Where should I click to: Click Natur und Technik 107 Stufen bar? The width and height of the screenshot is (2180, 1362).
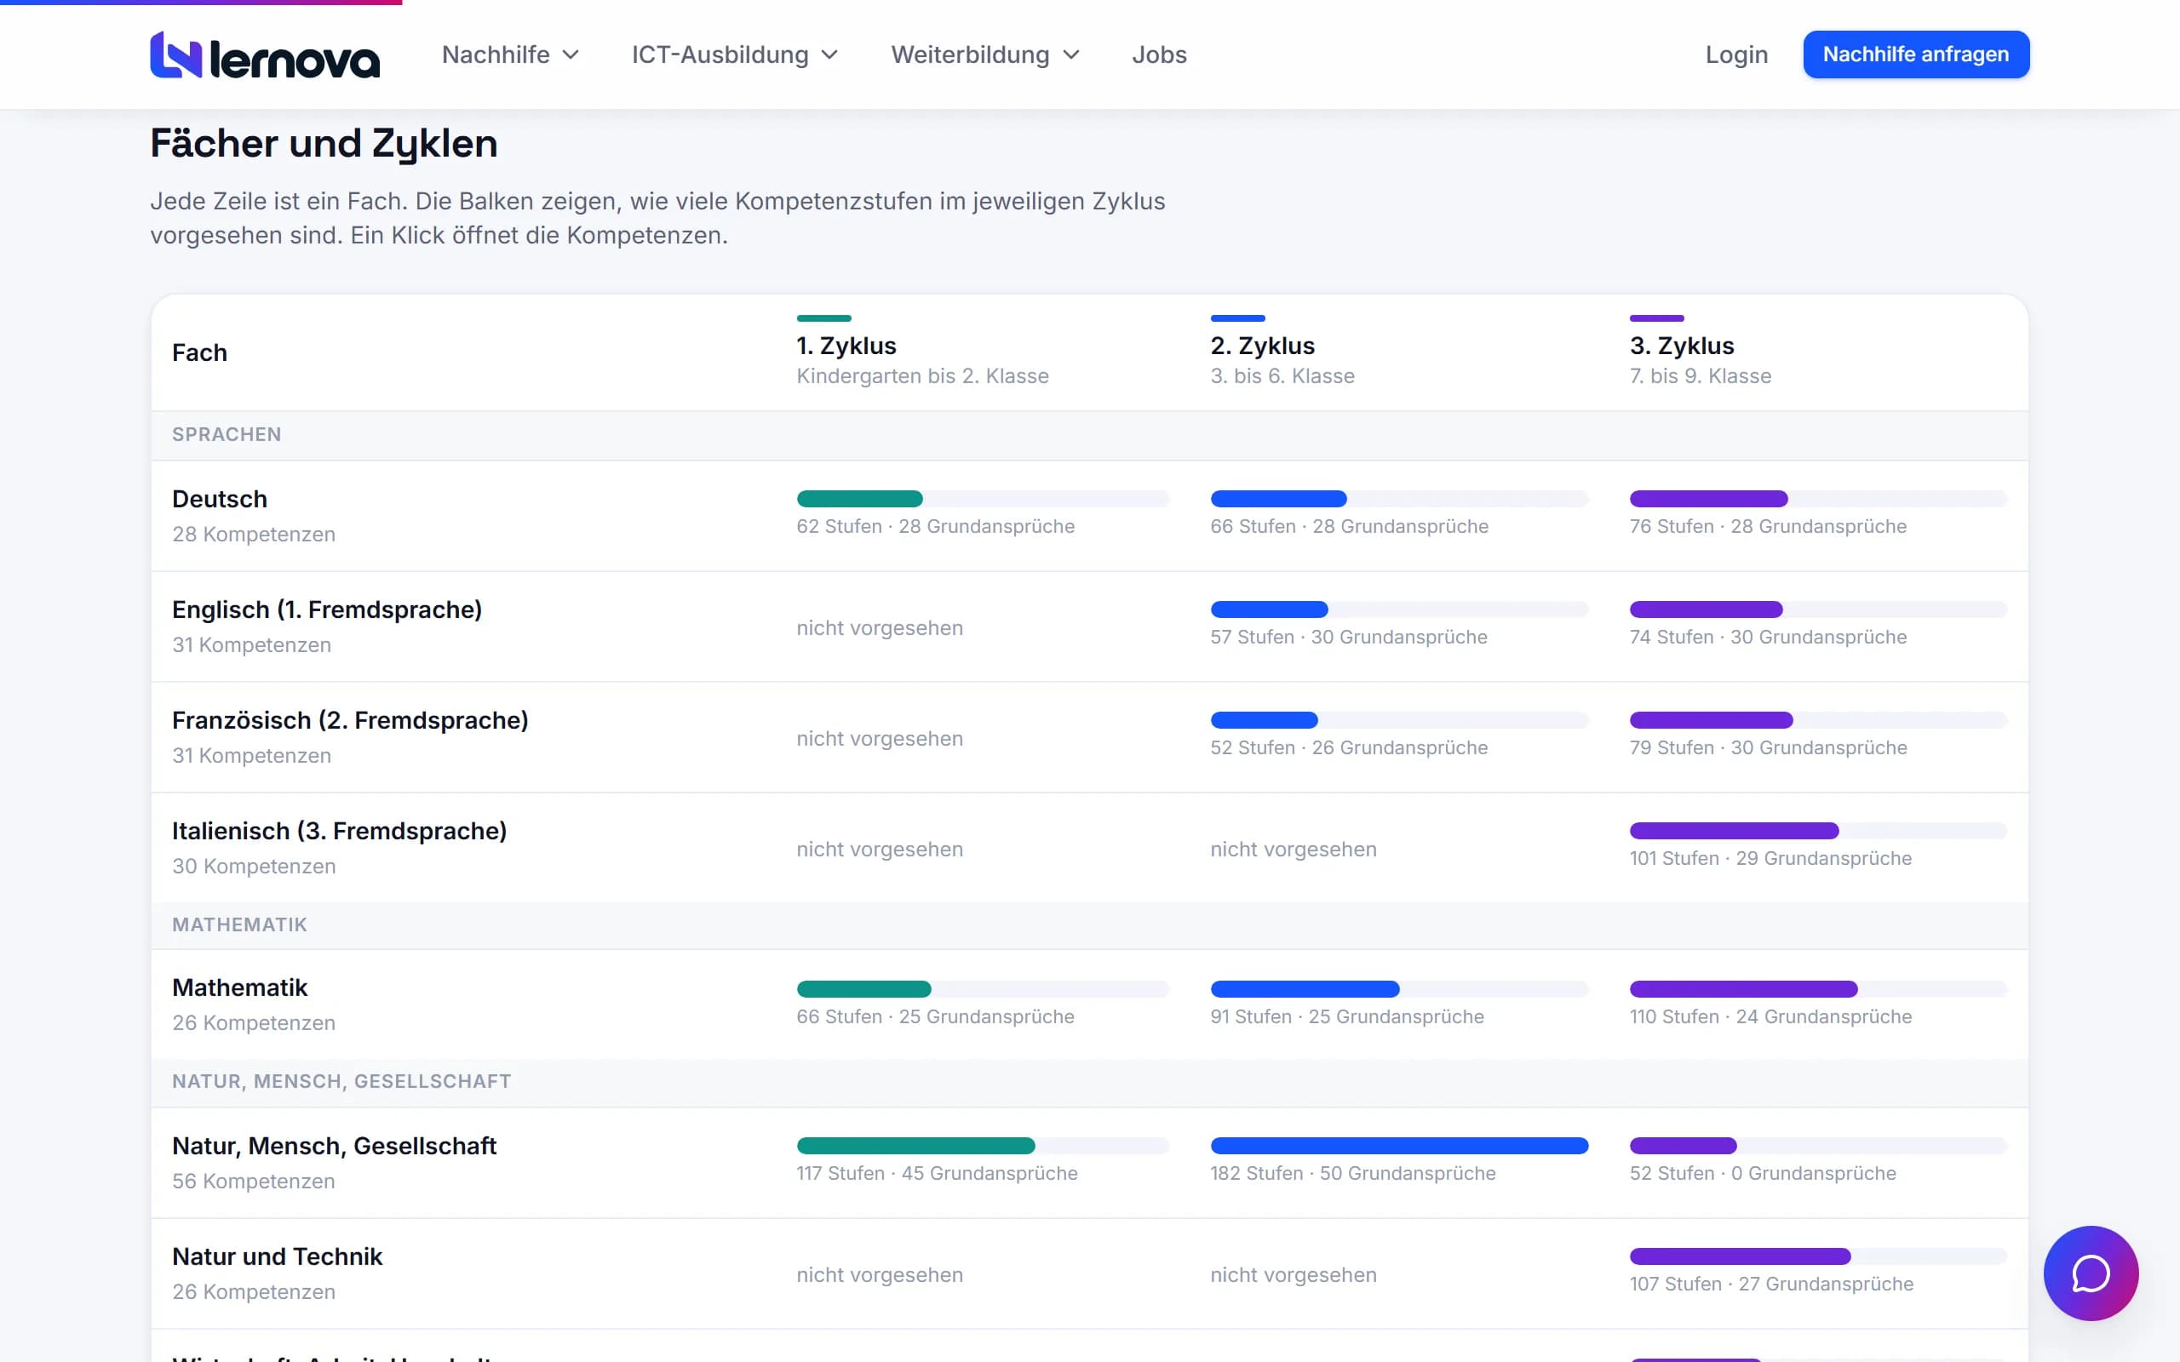pos(1819,1256)
